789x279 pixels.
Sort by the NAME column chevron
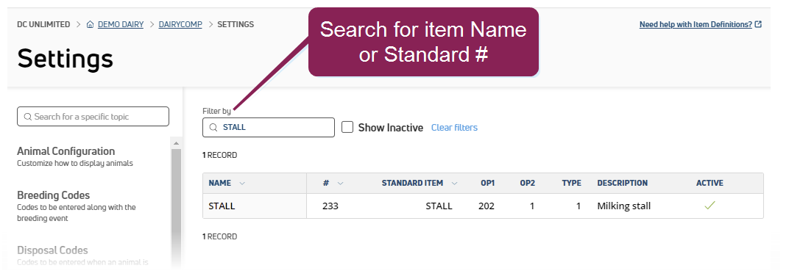(x=242, y=183)
